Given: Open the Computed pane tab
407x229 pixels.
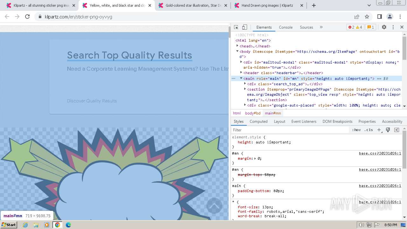Looking at the screenshot, I should click(259, 121).
